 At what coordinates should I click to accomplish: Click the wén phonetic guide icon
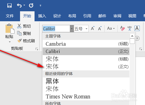[129, 28]
